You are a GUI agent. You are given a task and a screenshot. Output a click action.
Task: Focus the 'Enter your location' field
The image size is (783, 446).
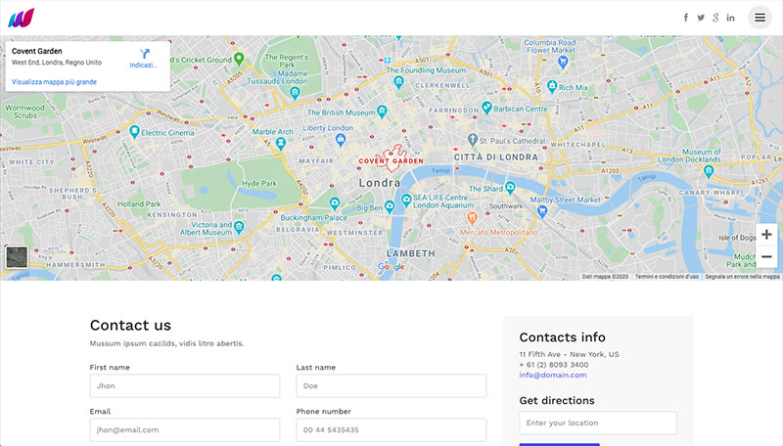pos(598,423)
